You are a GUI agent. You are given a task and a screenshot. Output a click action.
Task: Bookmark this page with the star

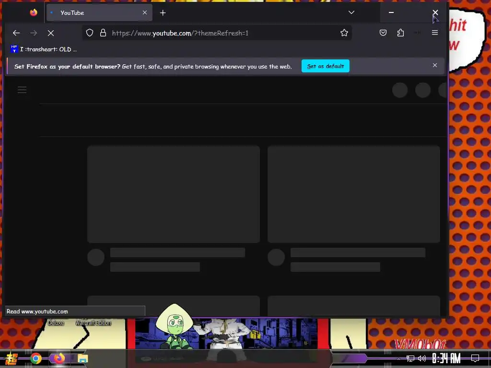[x=344, y=33]
